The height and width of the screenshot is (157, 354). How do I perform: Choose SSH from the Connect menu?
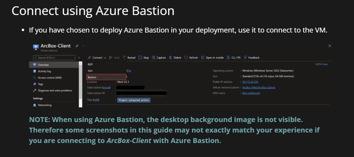pos(106,71)
